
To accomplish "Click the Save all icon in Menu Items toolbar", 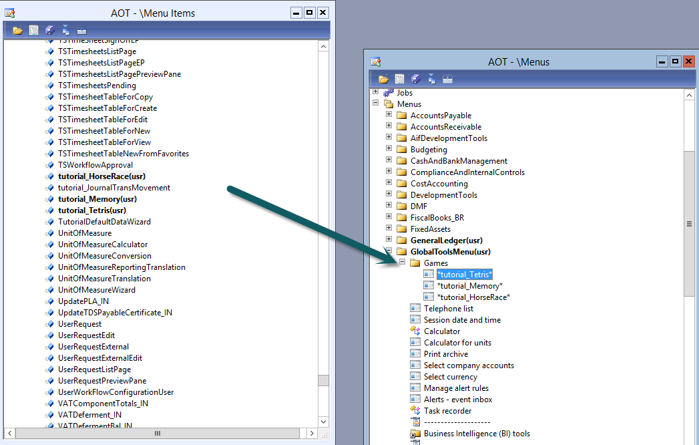I will [49, 30].
